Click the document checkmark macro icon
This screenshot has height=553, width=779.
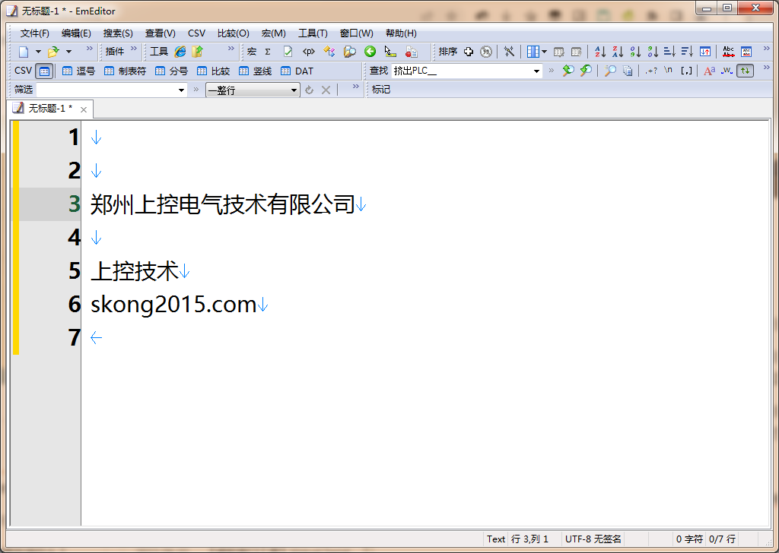288,52
